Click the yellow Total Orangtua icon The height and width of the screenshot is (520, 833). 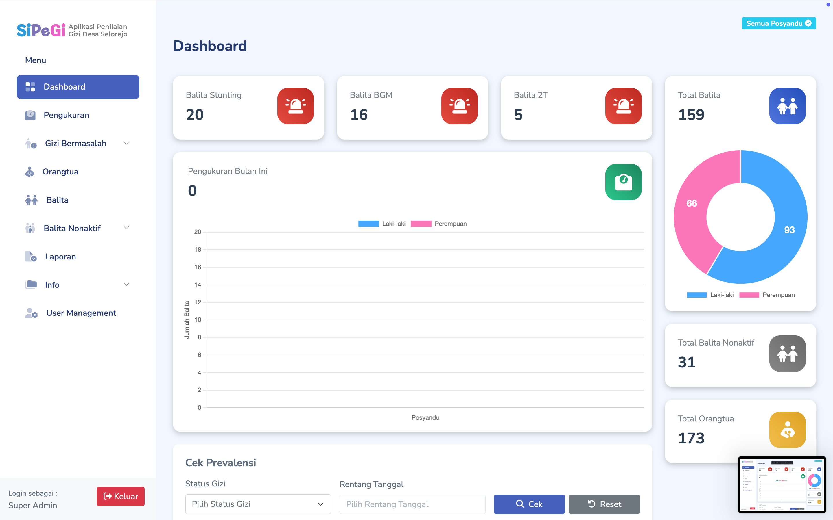(787, 430)
